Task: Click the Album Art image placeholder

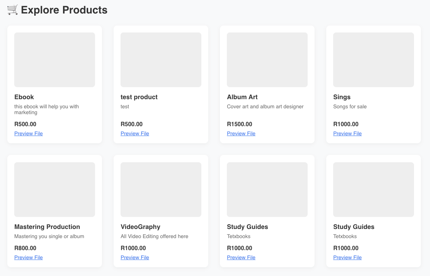Action: tap(267, 60)
